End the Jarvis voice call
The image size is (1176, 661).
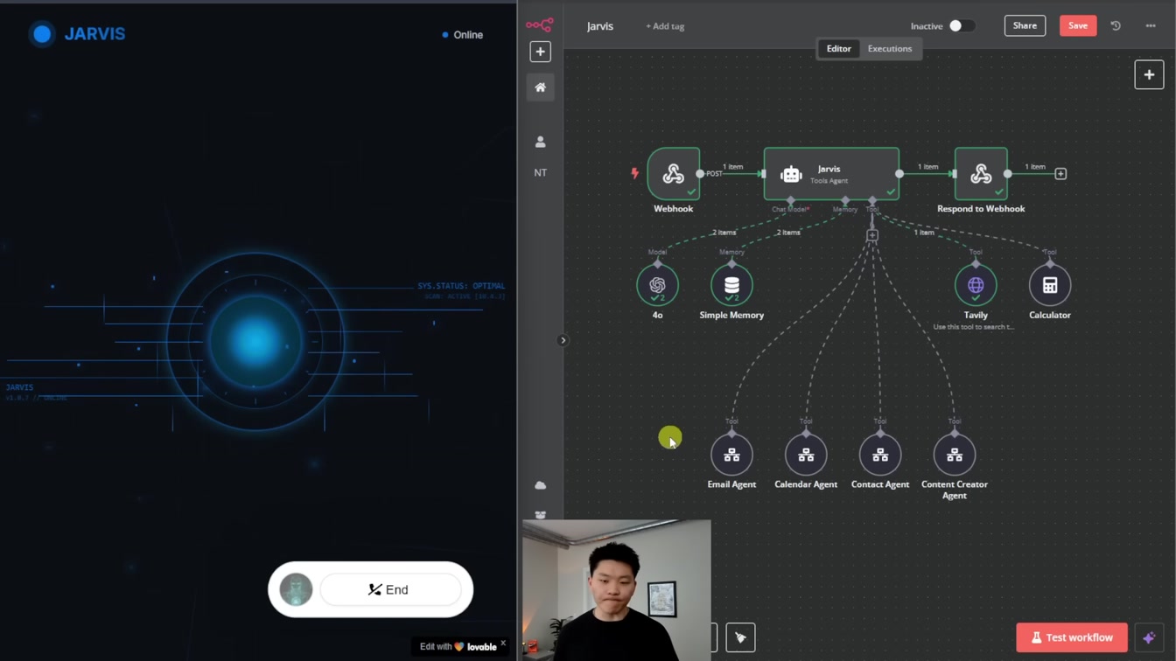pos(390,590)
